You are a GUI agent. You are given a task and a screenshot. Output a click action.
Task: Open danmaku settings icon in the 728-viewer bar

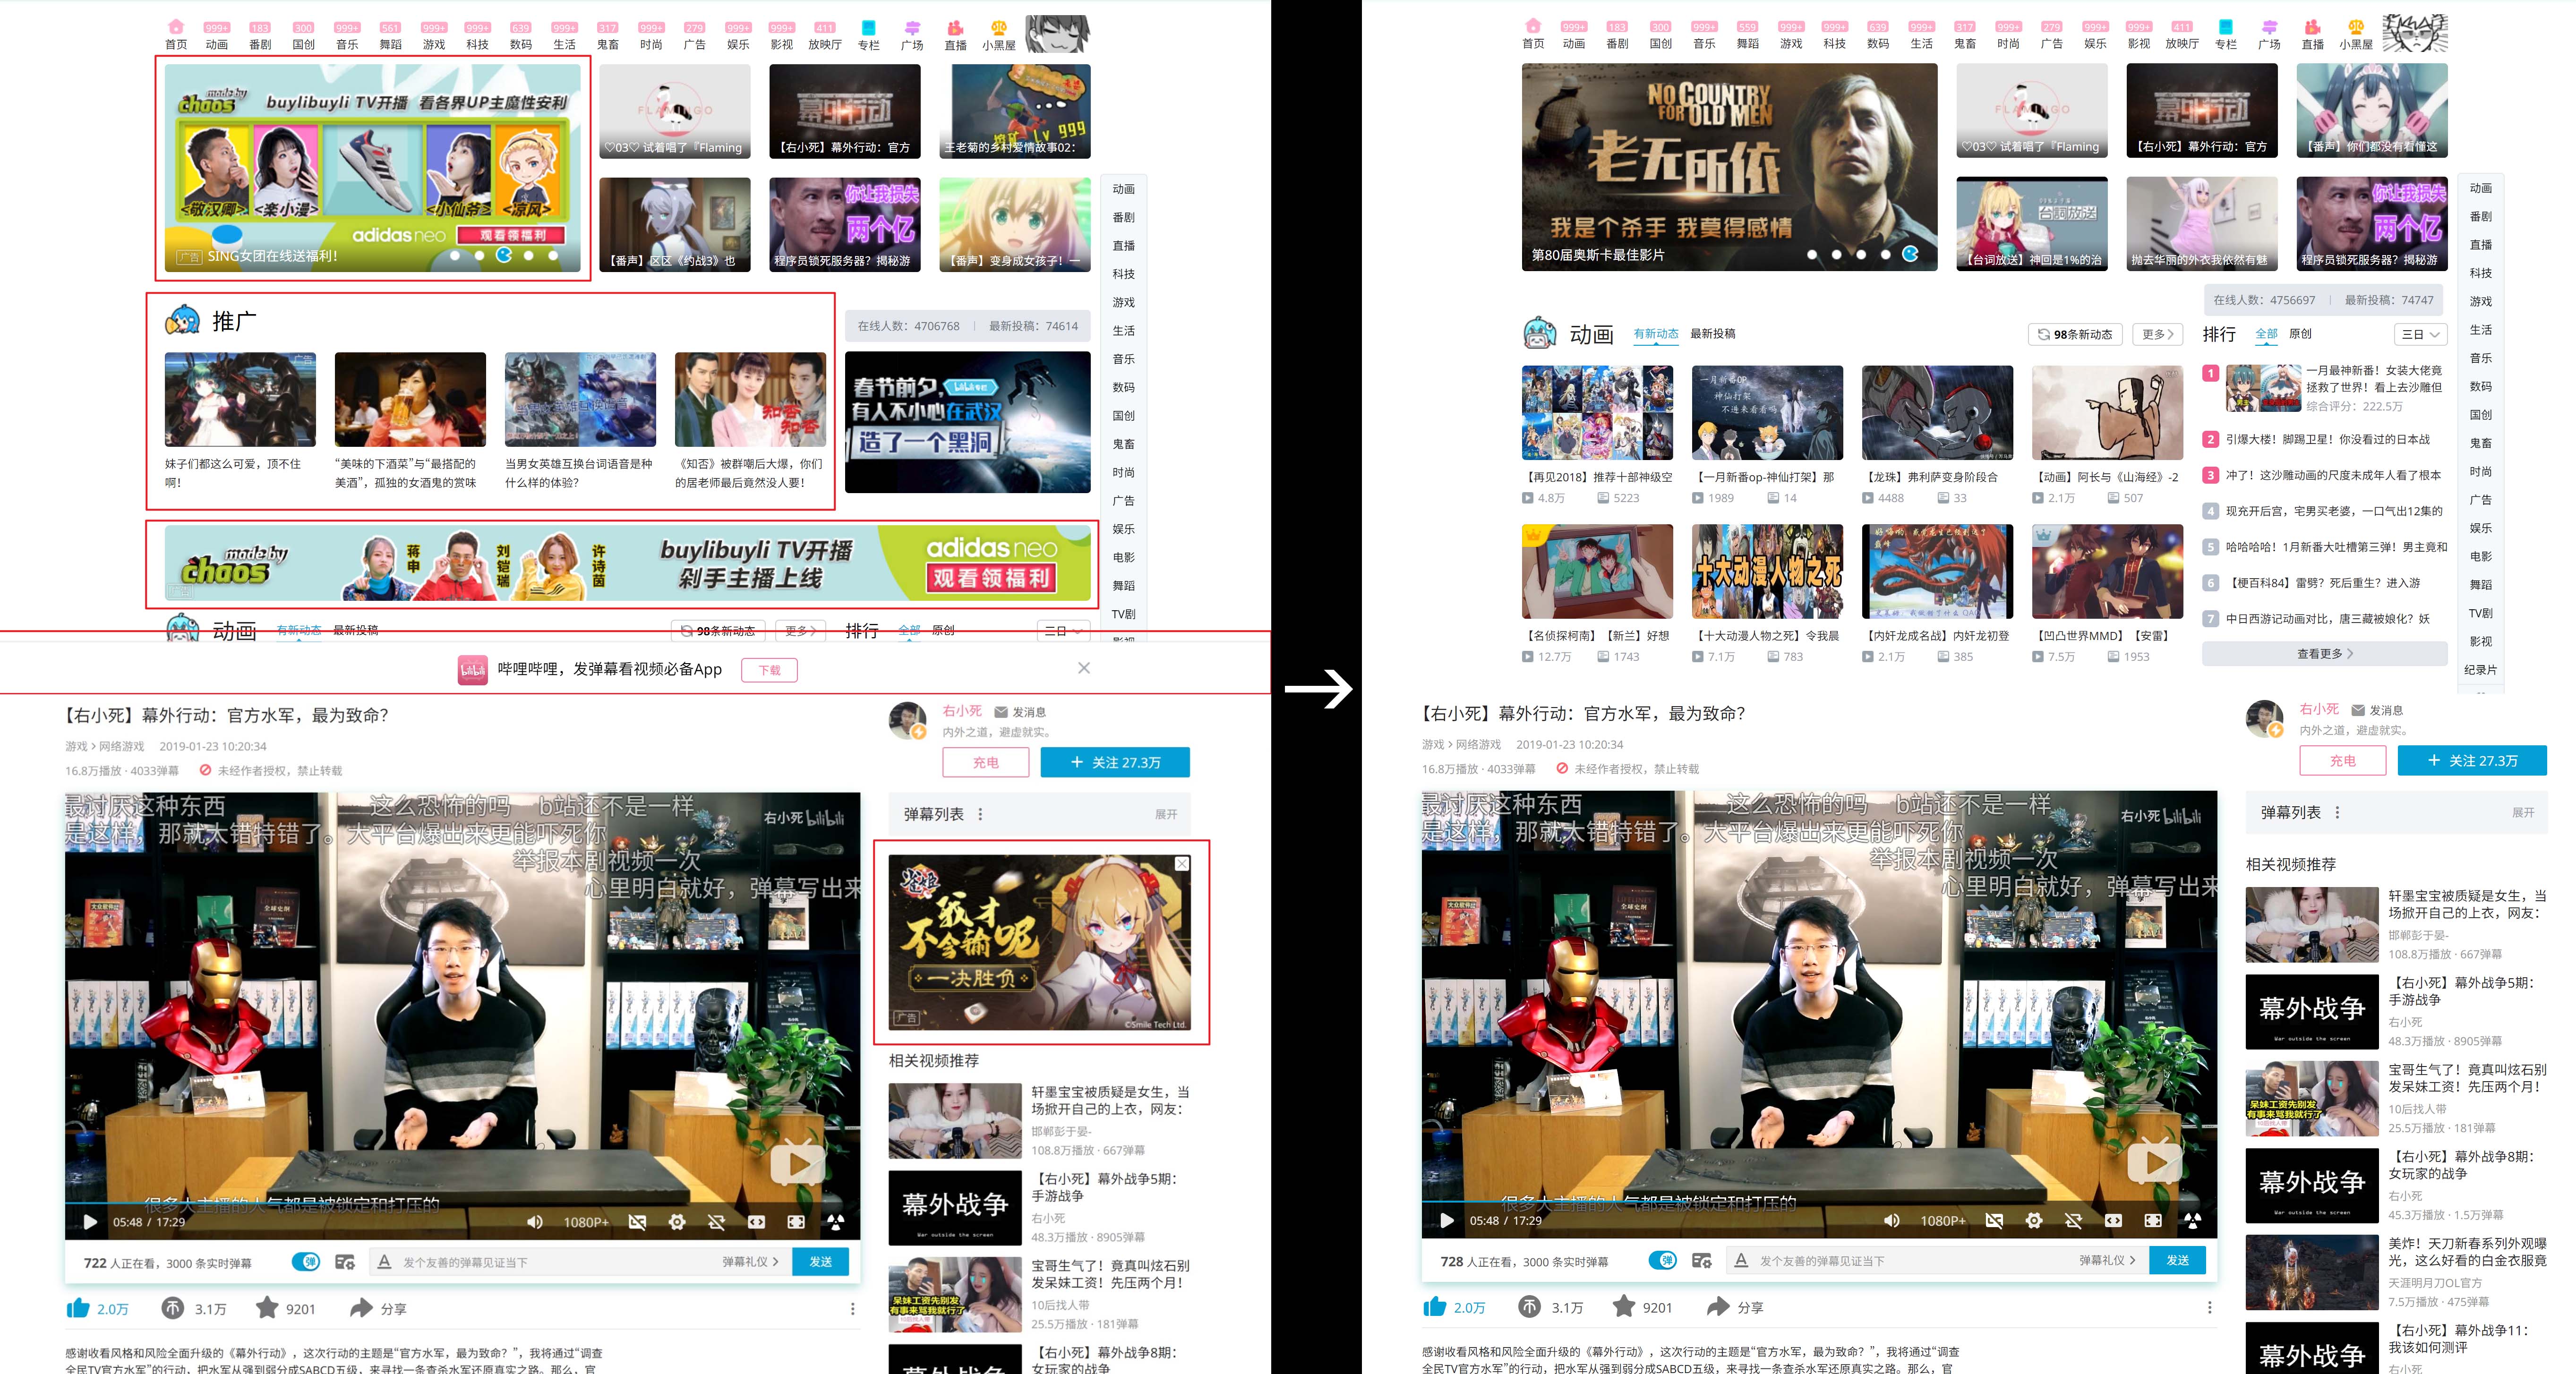coord(1702,1261)
